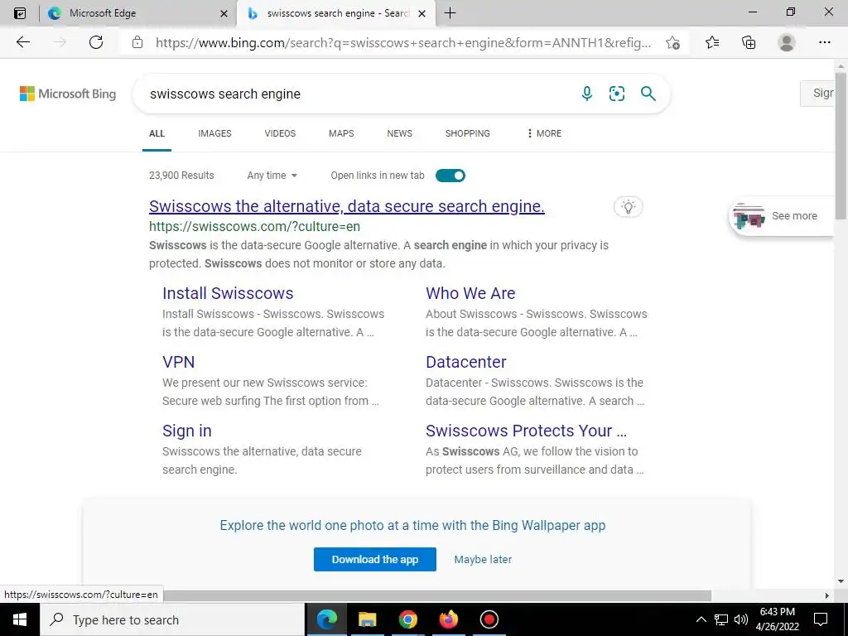Close the swisscows search engine tab
Viewport: 848px width, 636px height.
pos(423,13)
